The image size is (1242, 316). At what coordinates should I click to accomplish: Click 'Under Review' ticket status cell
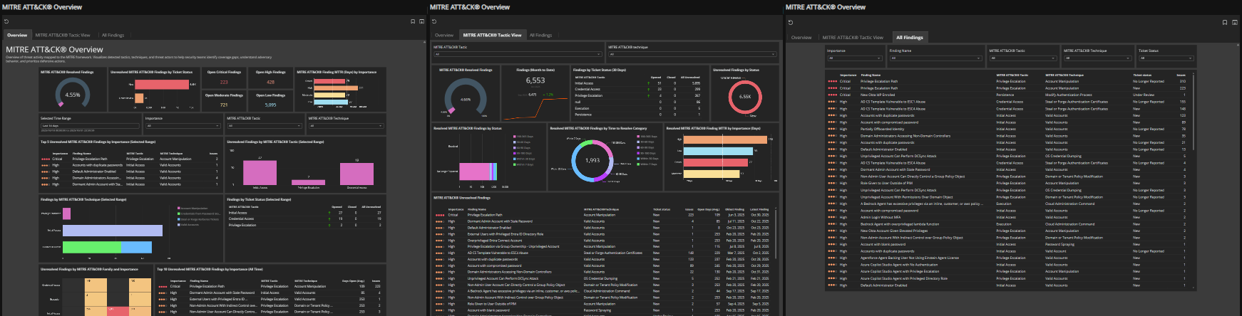[1144, 95]
